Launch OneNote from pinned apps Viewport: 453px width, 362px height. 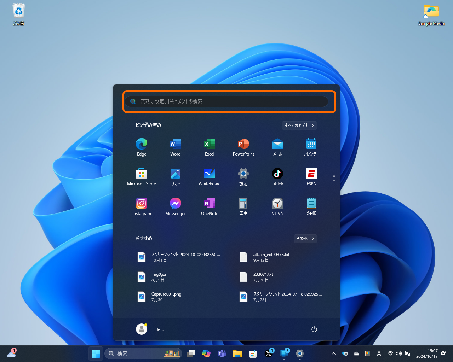tap(210, 206)
